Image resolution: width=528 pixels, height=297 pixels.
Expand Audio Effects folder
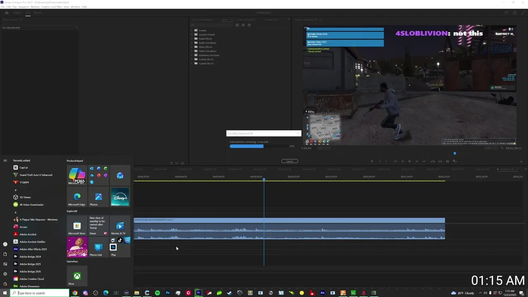point(193,39)
